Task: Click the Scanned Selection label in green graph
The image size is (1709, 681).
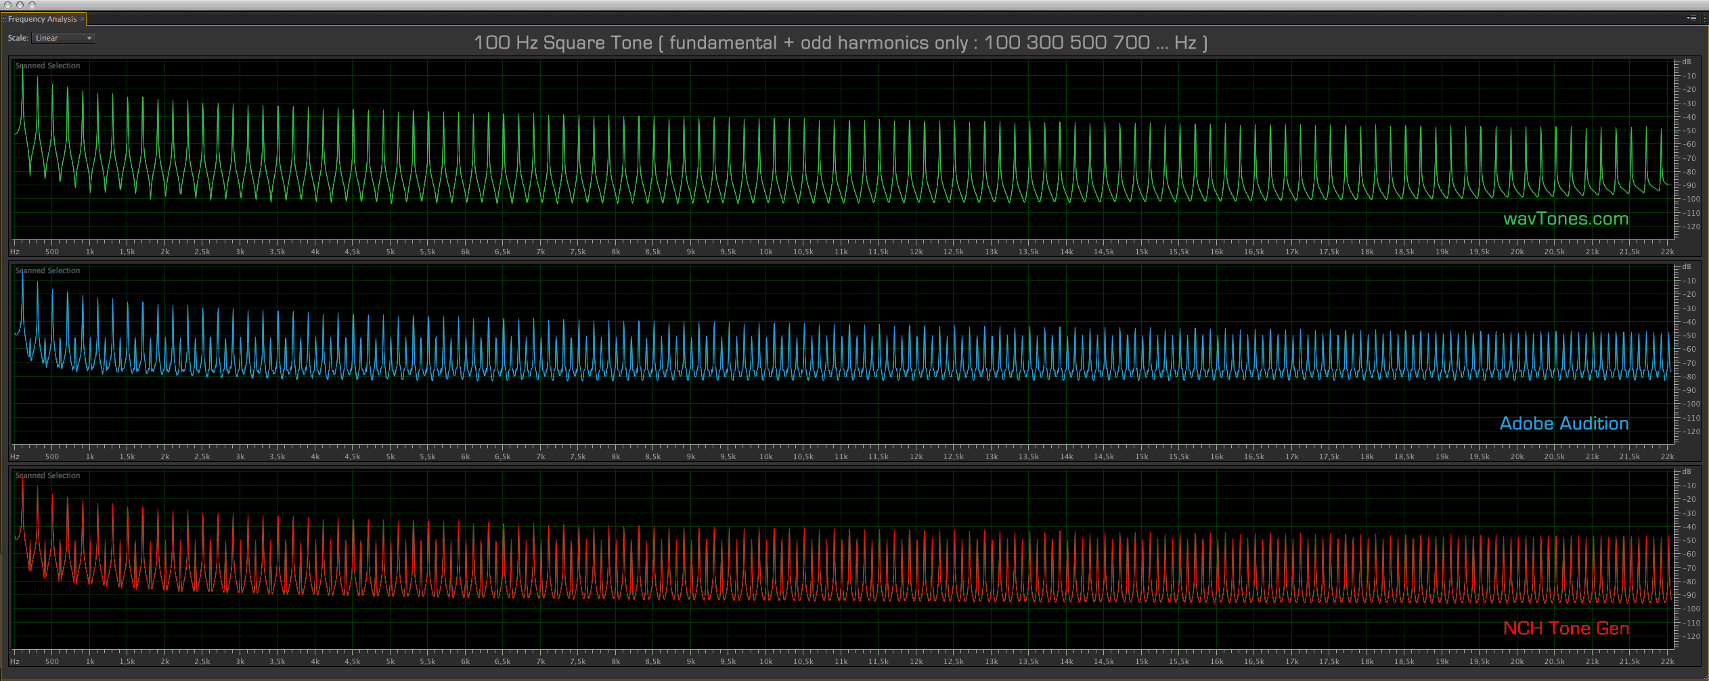Action: coord(47,66)
